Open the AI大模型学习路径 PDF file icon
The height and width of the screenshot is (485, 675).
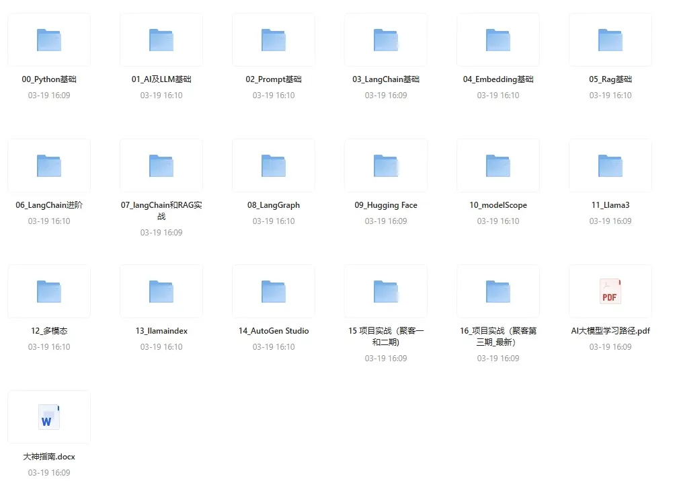[x=610, y=291]
